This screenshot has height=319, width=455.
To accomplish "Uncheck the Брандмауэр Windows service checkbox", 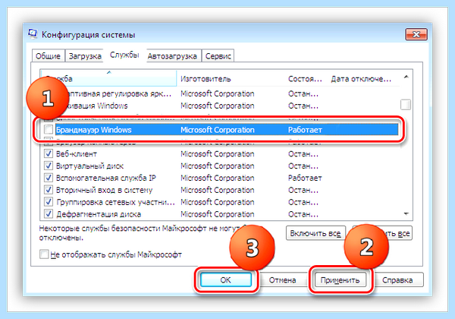I will pos(49,129).
